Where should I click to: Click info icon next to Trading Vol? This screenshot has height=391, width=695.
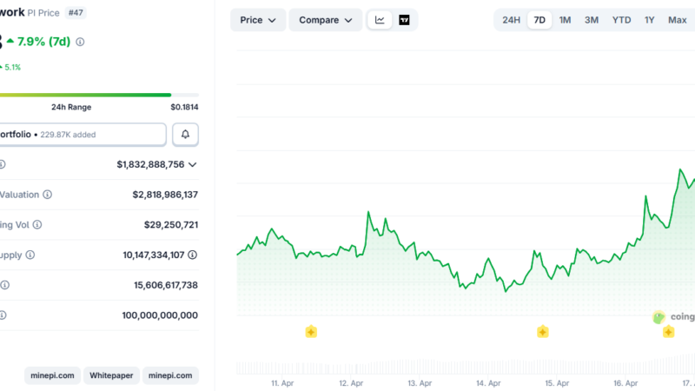pos(37,225)
